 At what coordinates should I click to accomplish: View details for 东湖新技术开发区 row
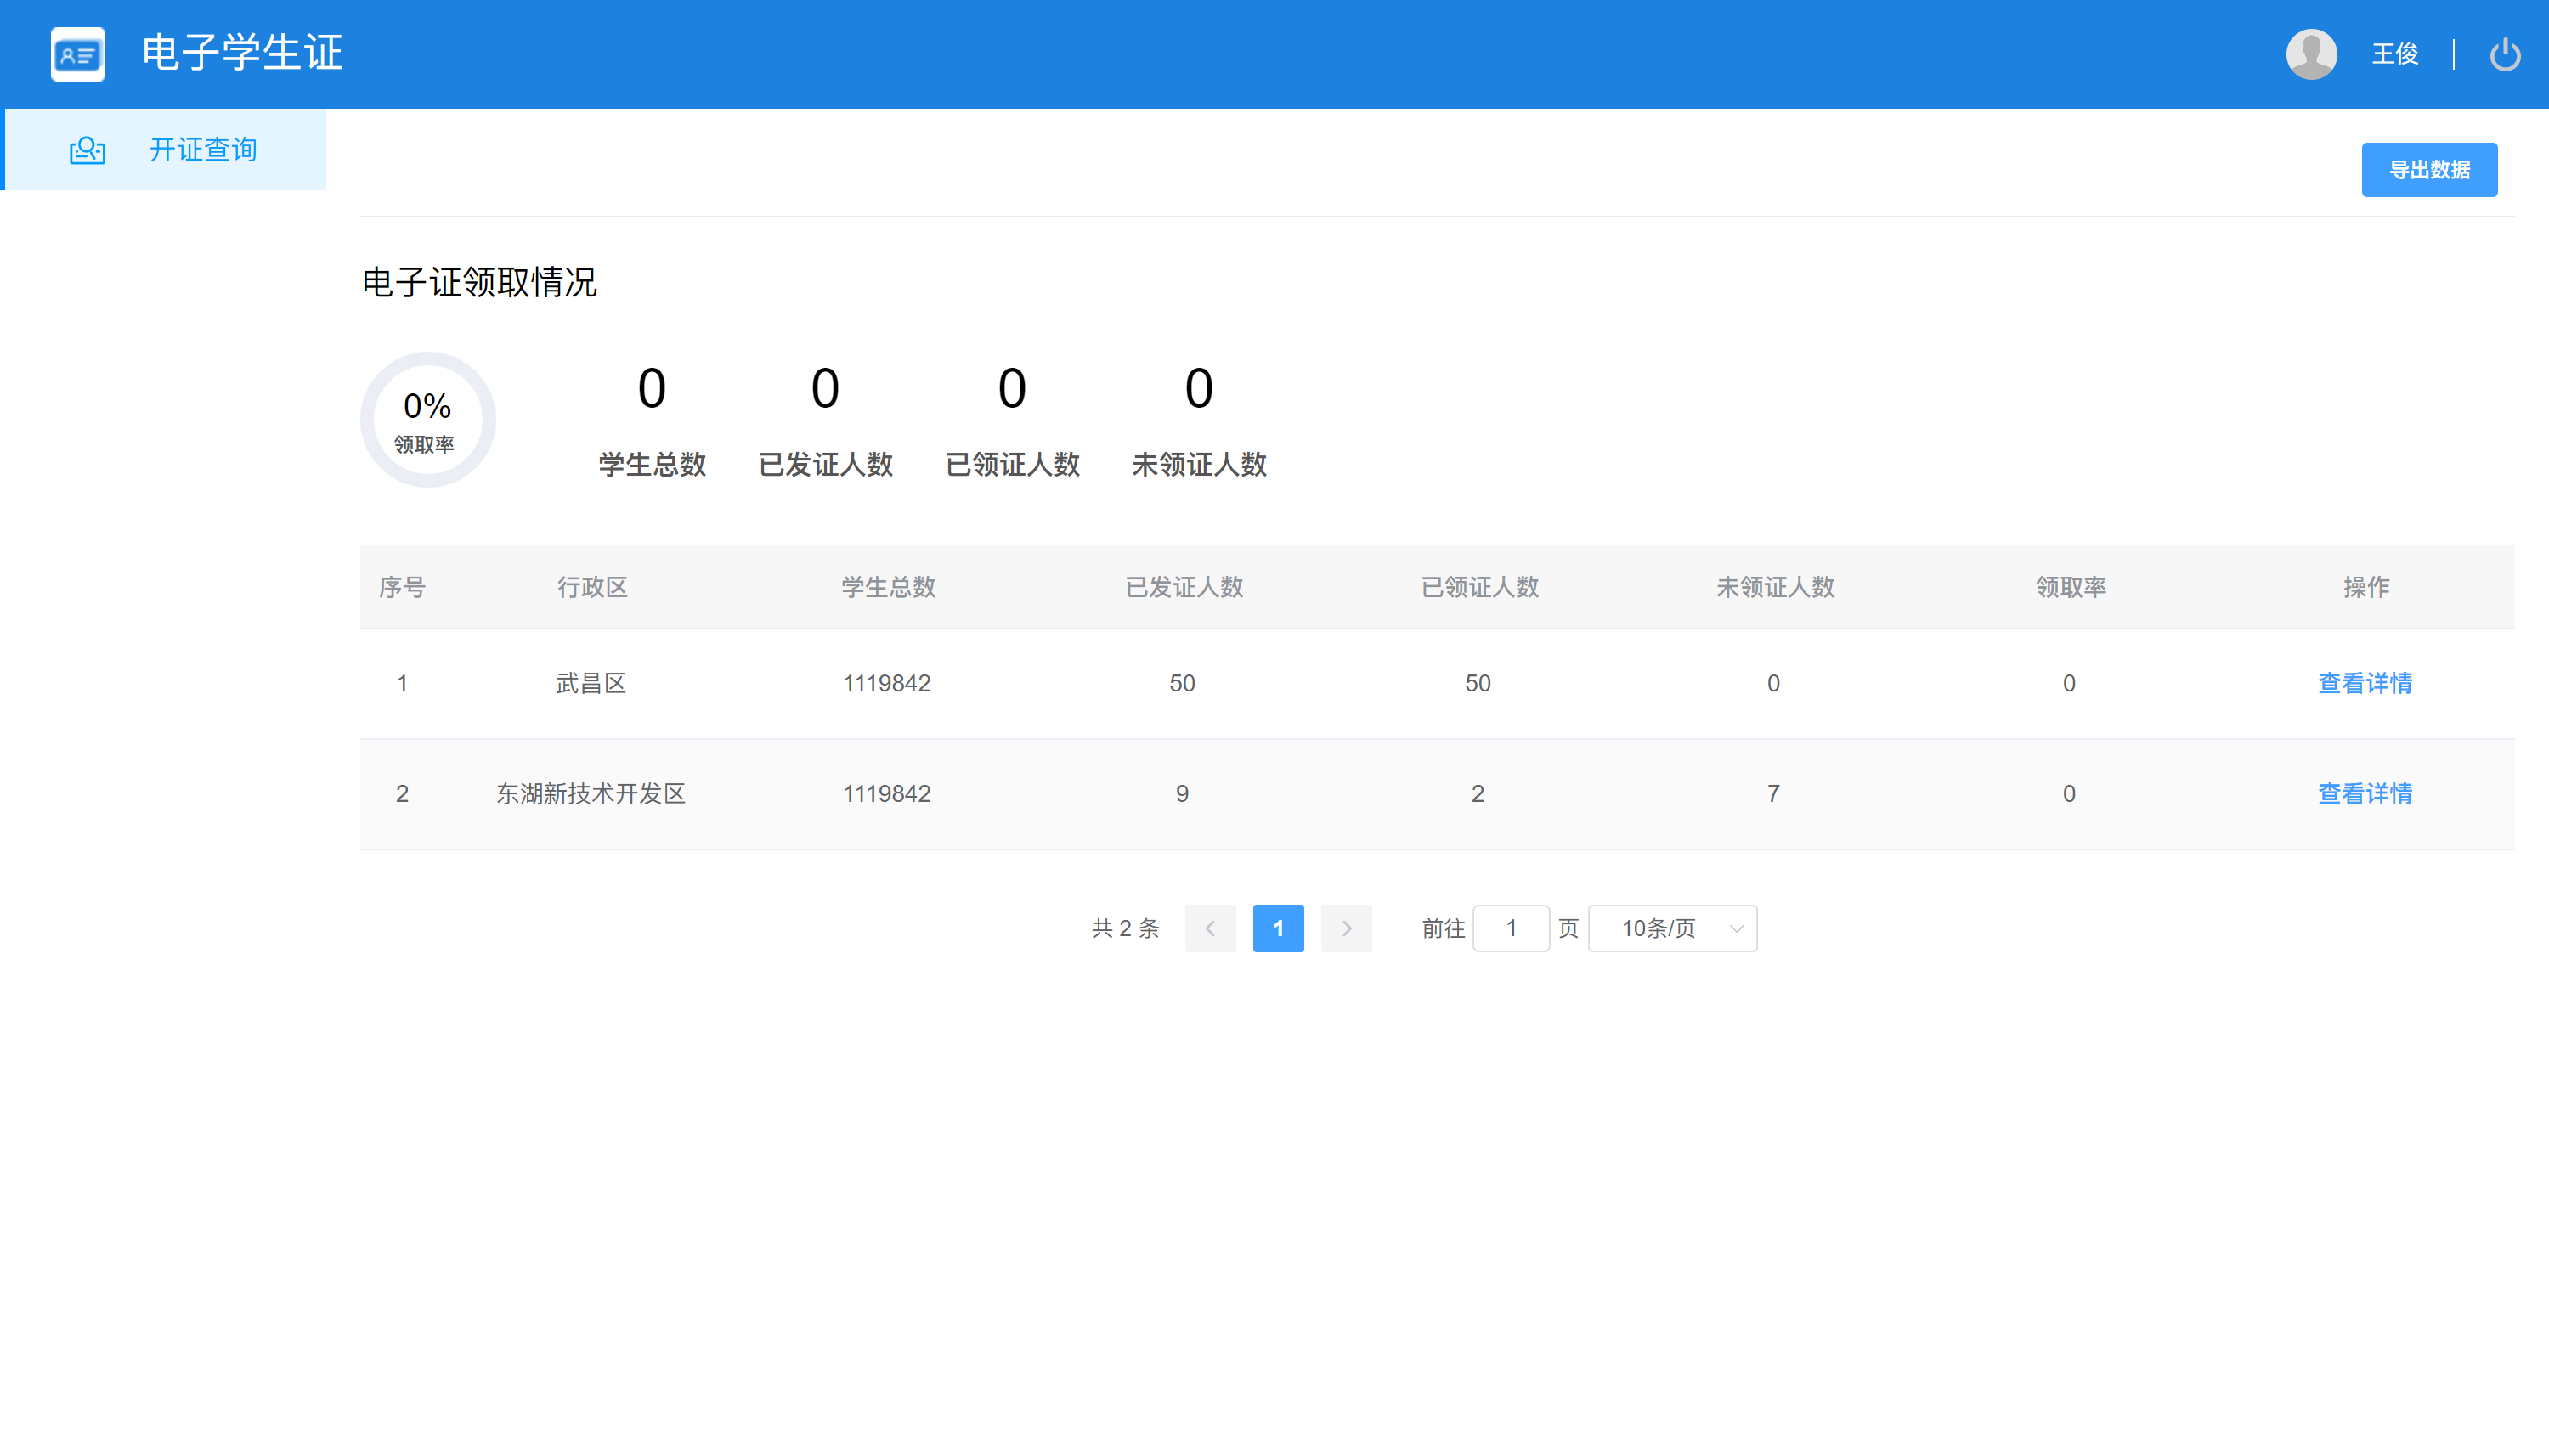pyautogui.click(x=2365, y=793)
